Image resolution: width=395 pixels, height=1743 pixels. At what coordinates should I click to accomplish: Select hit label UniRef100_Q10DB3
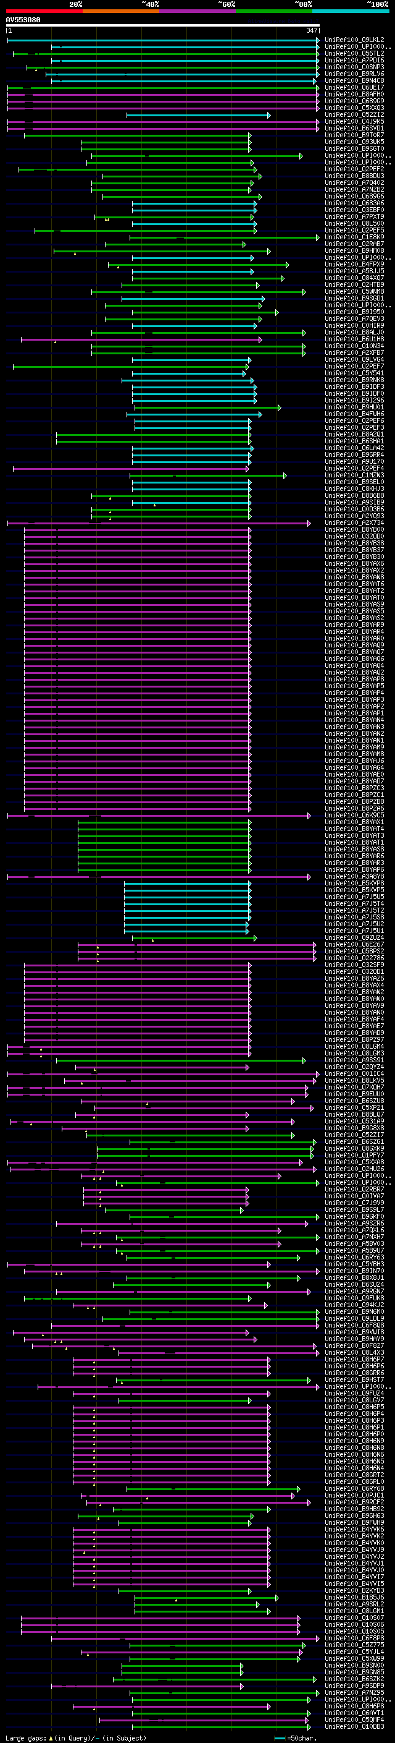coord(354,1726)
